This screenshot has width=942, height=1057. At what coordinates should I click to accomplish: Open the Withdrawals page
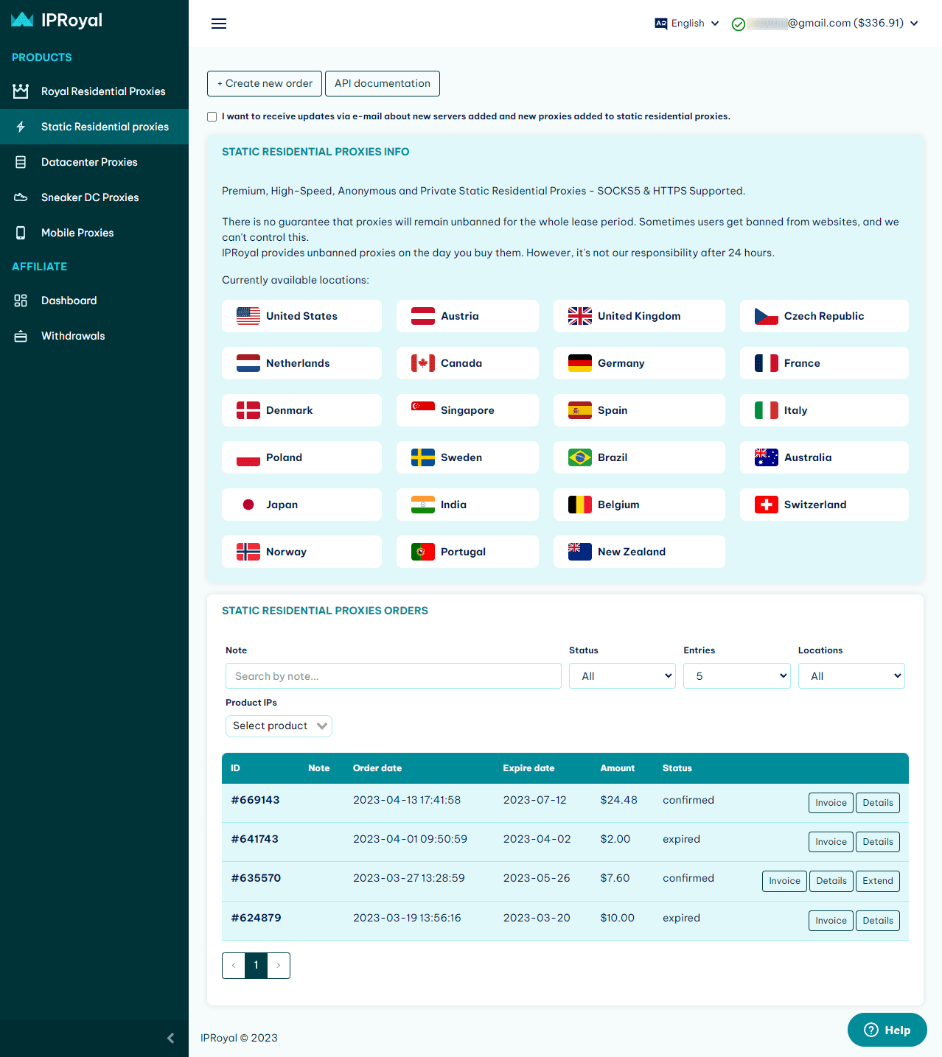point(94,336)
